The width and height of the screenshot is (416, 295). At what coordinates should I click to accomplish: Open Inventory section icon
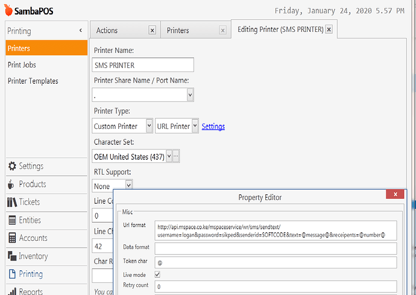click(x=12, y=256)
